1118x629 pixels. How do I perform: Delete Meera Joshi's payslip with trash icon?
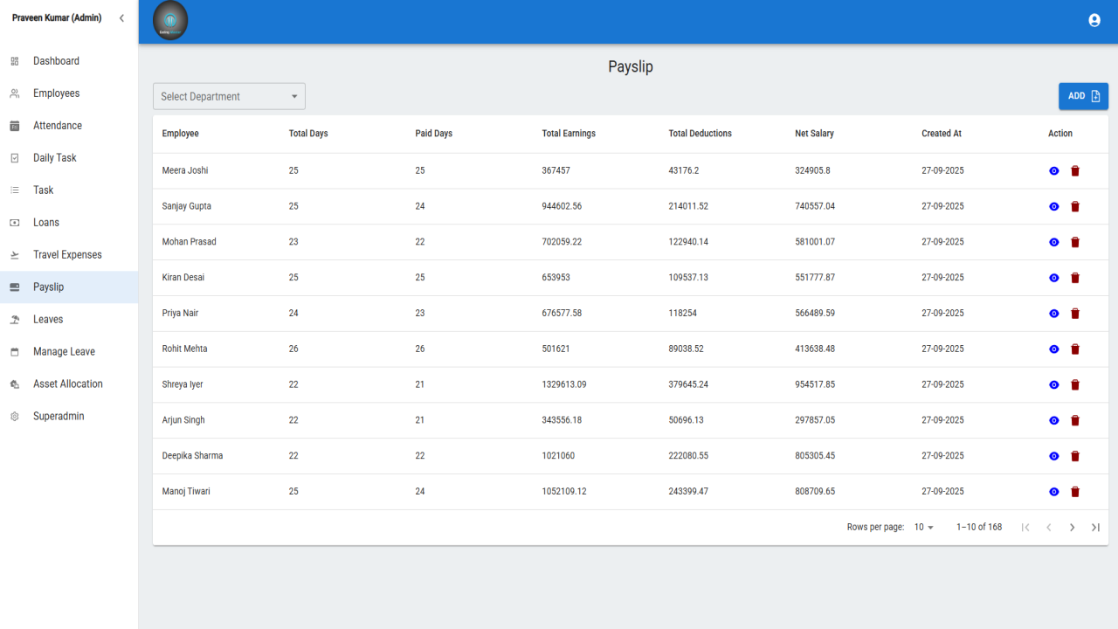(x=1075, y=171)
